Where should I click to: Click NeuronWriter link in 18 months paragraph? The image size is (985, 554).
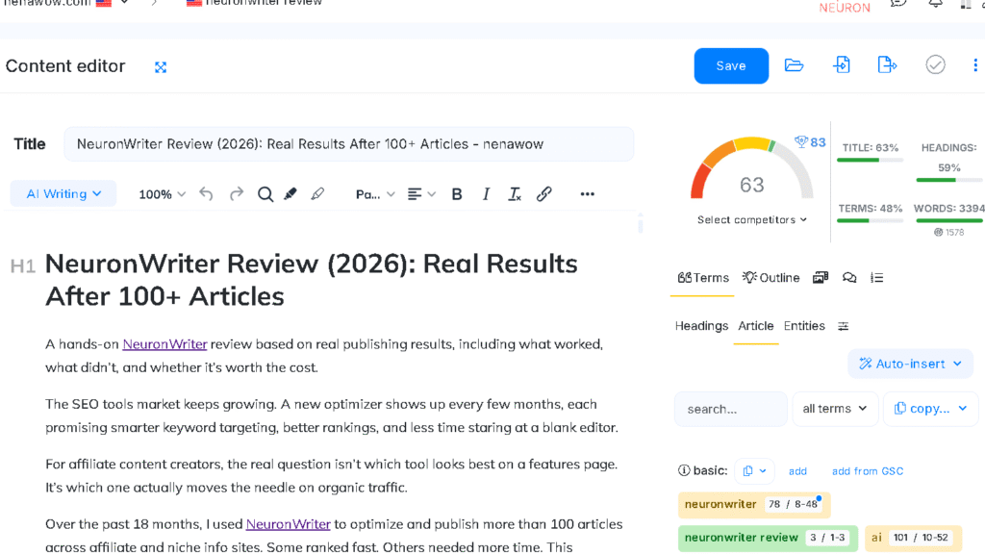(x=288, y=524)
